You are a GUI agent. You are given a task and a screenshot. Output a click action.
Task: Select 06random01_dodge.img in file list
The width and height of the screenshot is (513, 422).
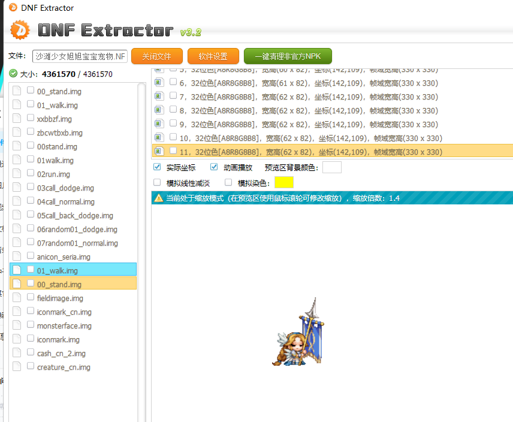[x=77, y=230]
